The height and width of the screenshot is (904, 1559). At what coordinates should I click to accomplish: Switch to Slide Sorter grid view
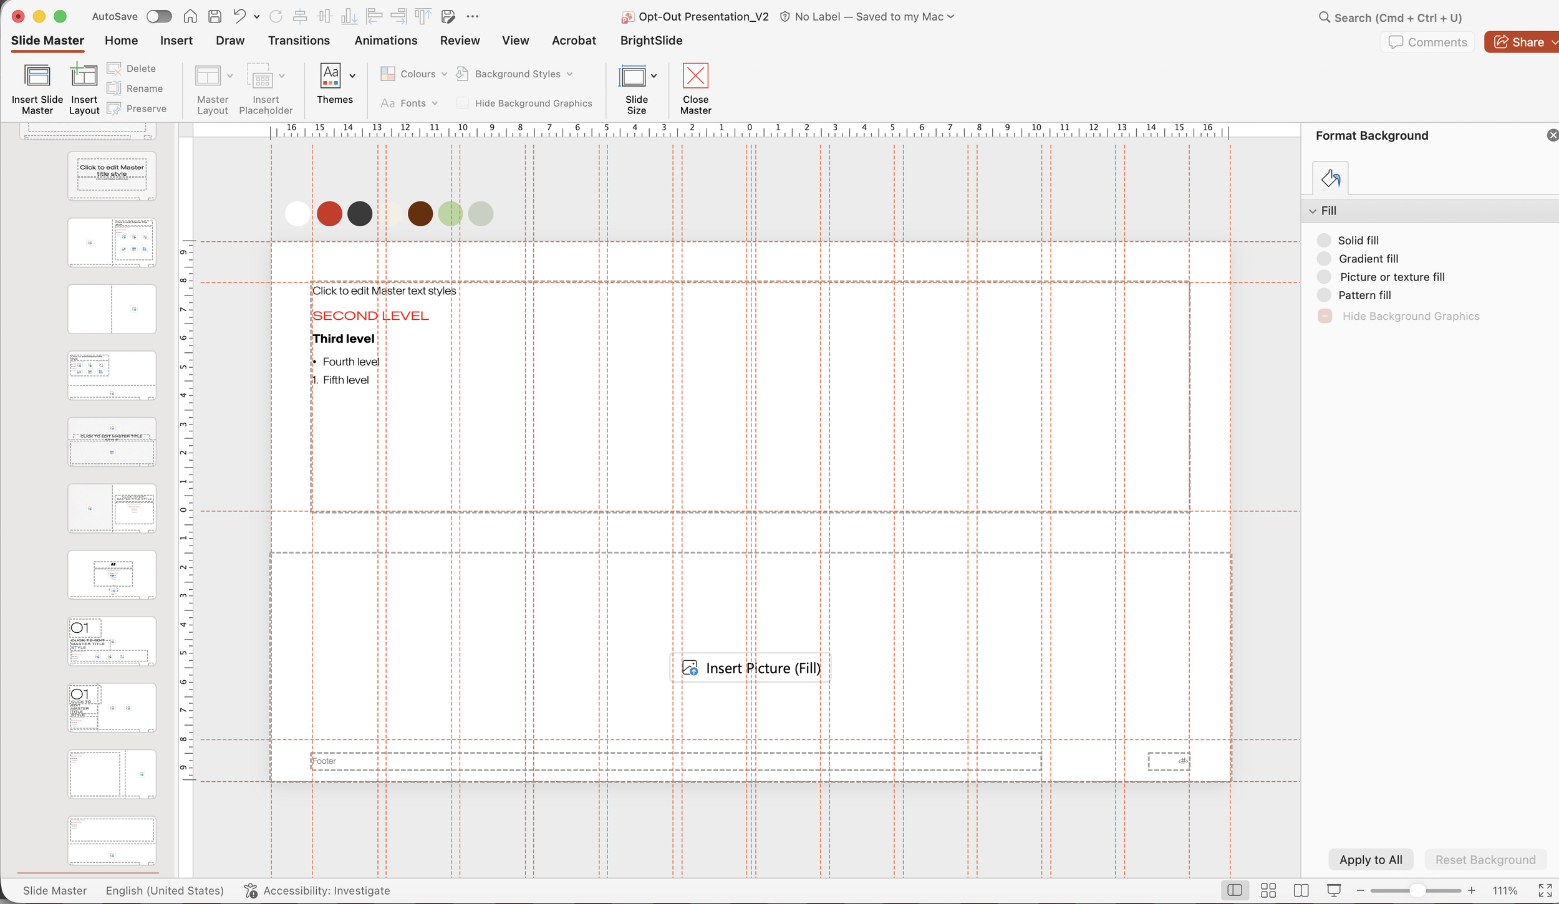point(1268,890)
